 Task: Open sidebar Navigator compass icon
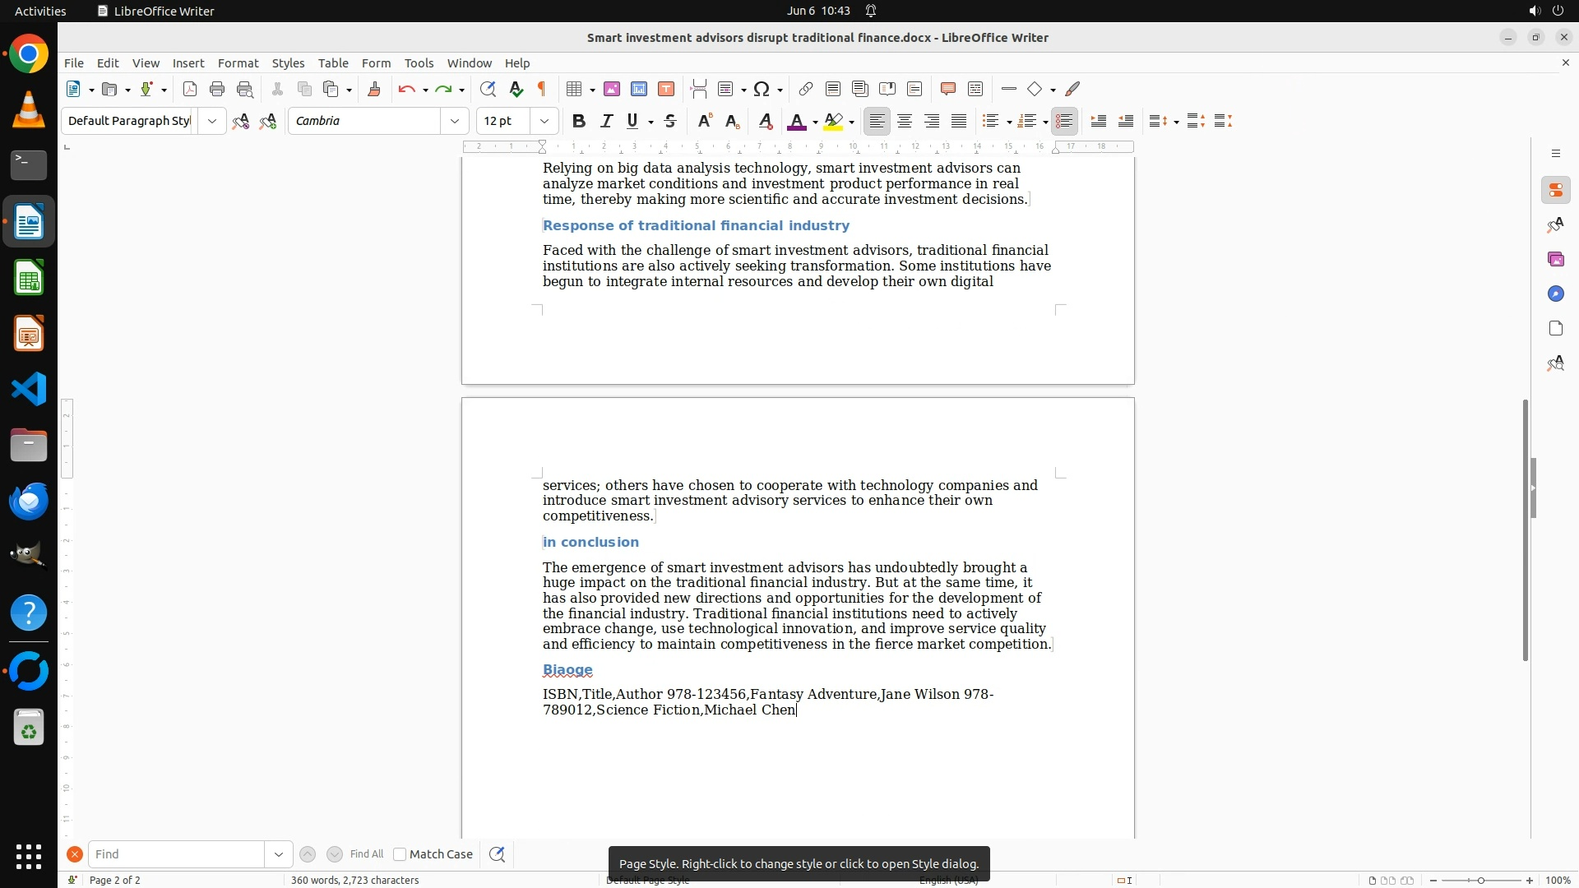tap(1555, 294)
